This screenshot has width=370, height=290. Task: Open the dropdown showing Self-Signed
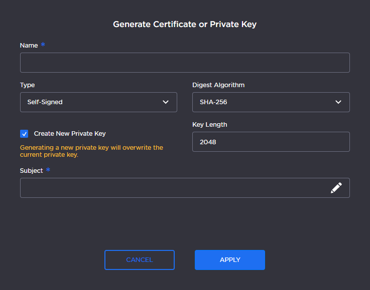point(98,102)
